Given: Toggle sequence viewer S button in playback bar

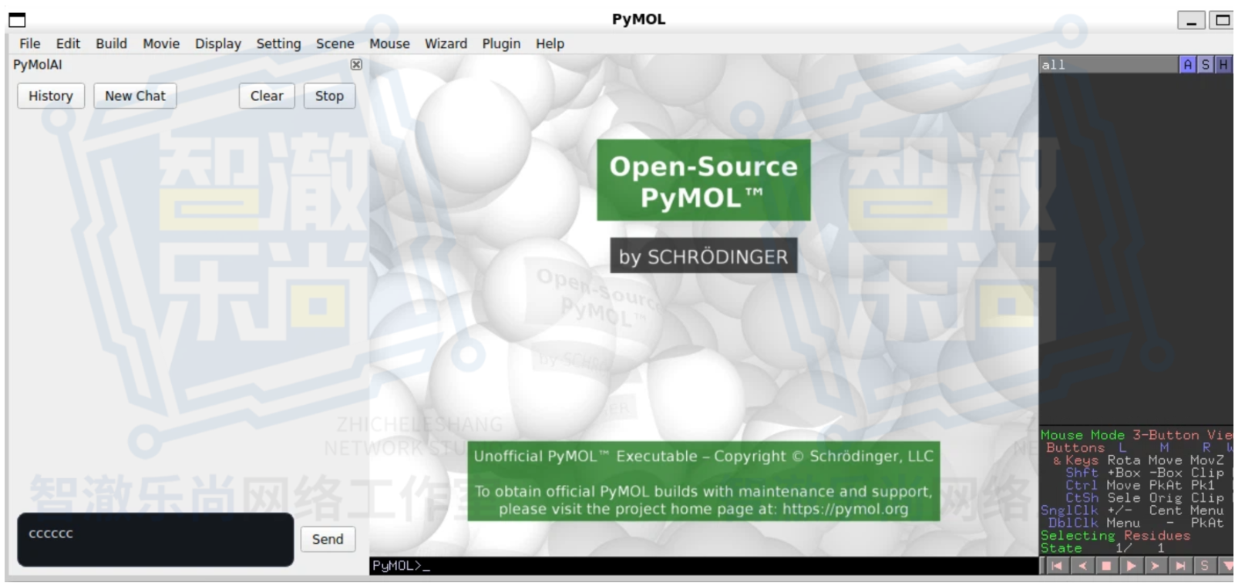Looking at the screenshot, I should [1204, 566].
